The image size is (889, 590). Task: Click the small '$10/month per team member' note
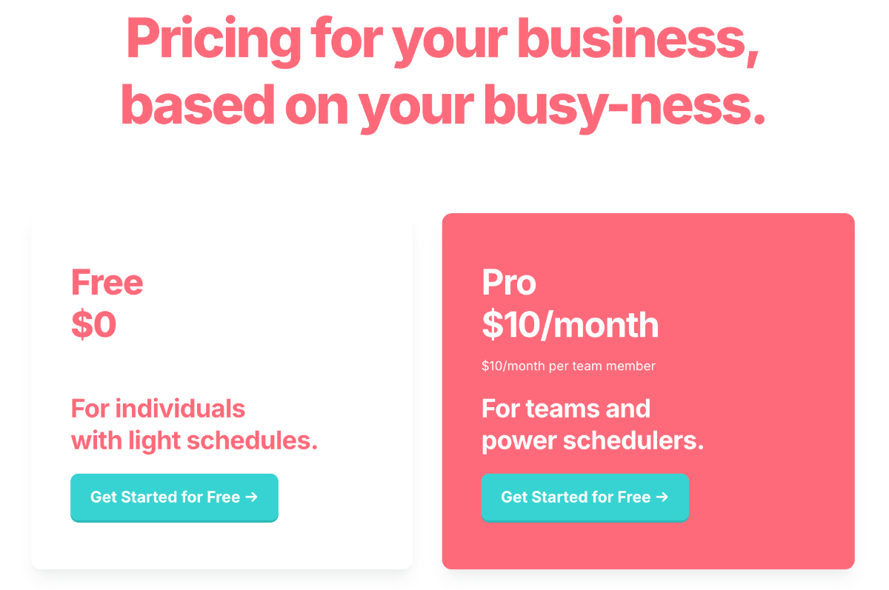[x=569, y=366]
